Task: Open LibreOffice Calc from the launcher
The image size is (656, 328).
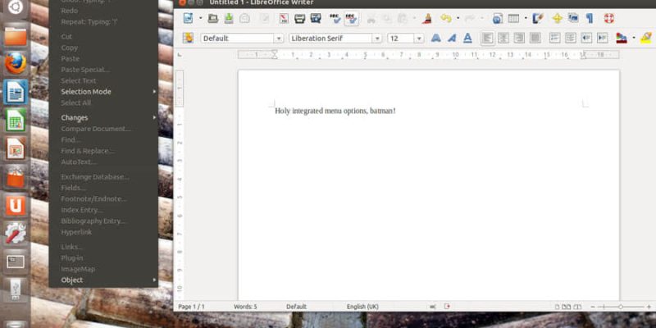Action: pyautogui.click(x=16, y=121)
